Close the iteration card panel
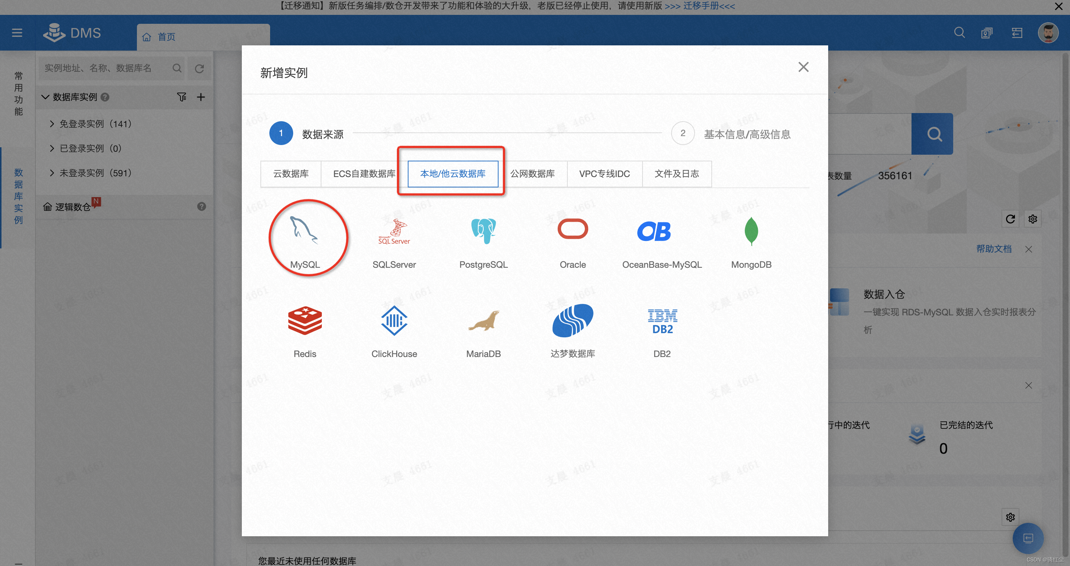Screen dimensions: 1070x566 [x=1028, y=385]
